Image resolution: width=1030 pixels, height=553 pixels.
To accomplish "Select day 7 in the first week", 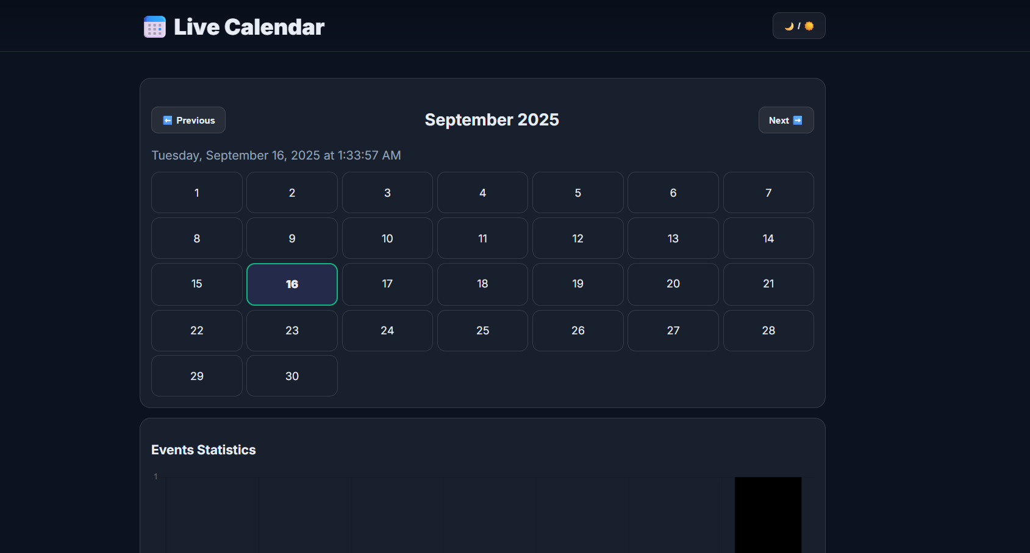I will pos(768,192).
